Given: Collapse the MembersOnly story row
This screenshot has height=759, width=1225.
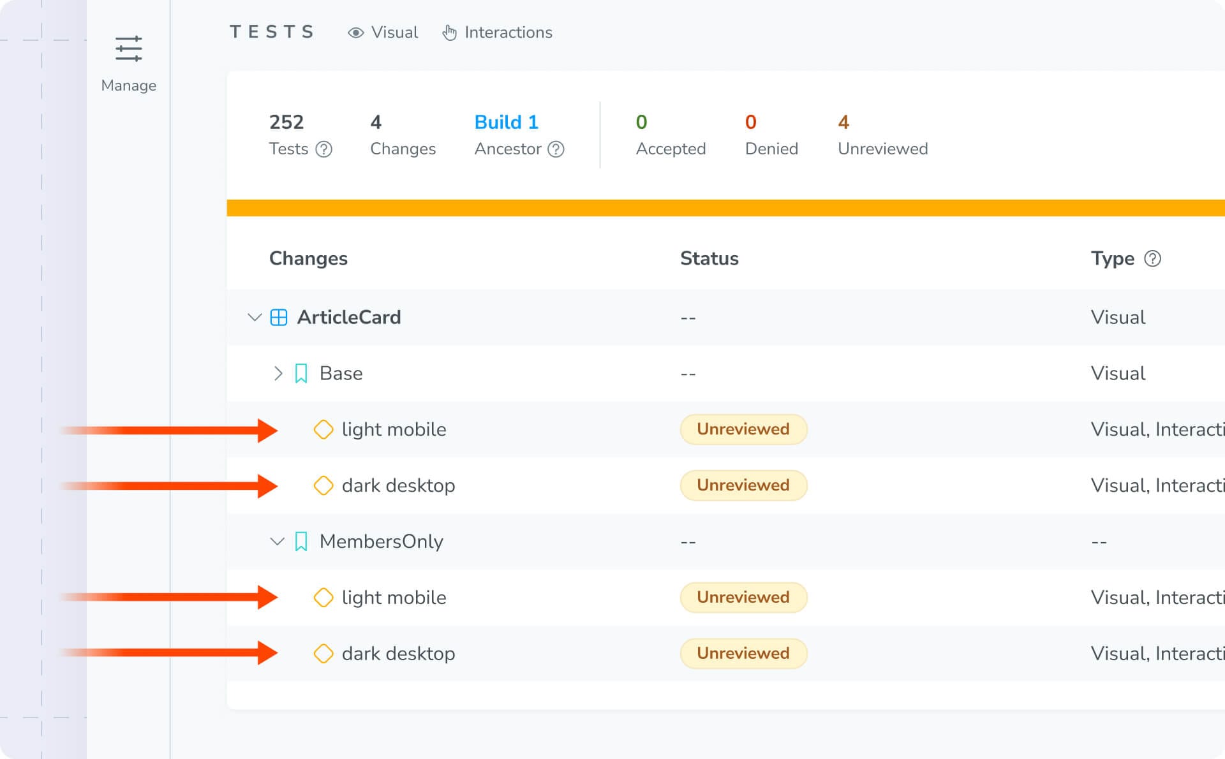Looking at the screenshot, I should (277, 542).
